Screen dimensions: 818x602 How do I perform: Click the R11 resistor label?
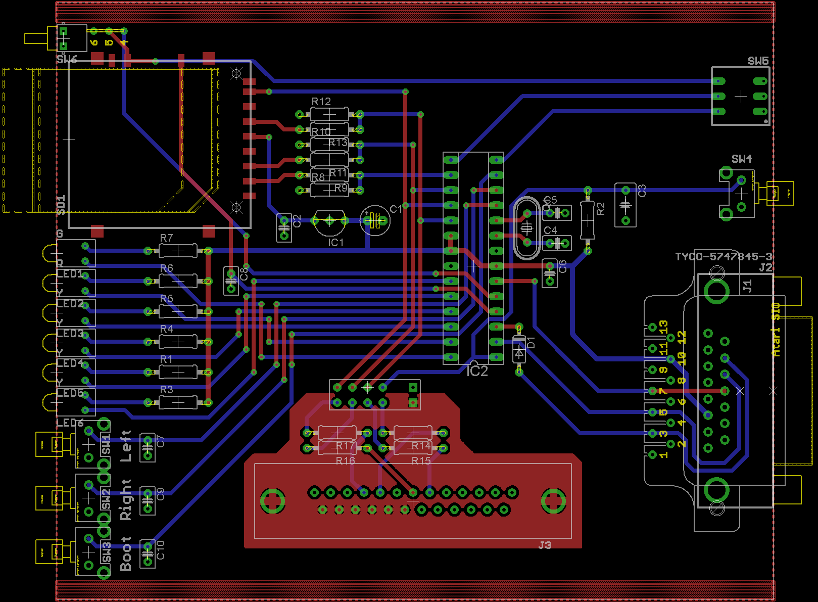click(338, 173)
